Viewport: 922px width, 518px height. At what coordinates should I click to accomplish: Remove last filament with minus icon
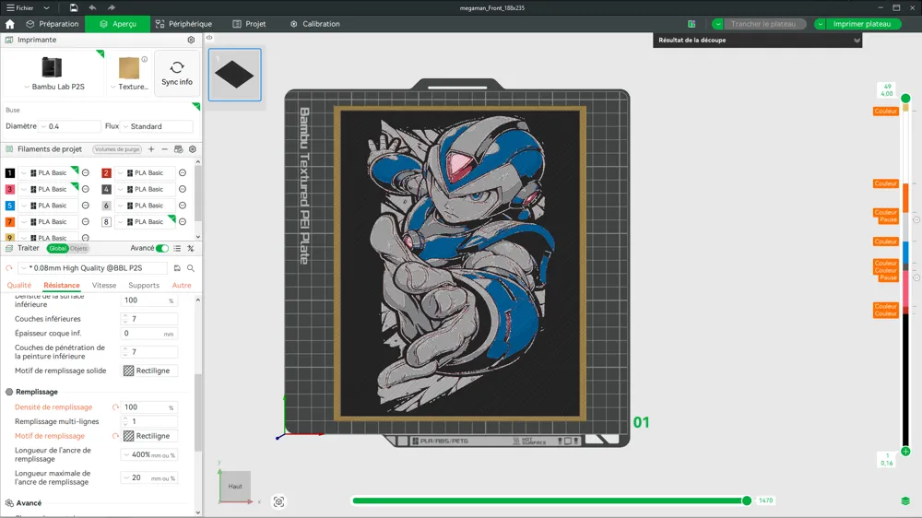tap(165, 149)
